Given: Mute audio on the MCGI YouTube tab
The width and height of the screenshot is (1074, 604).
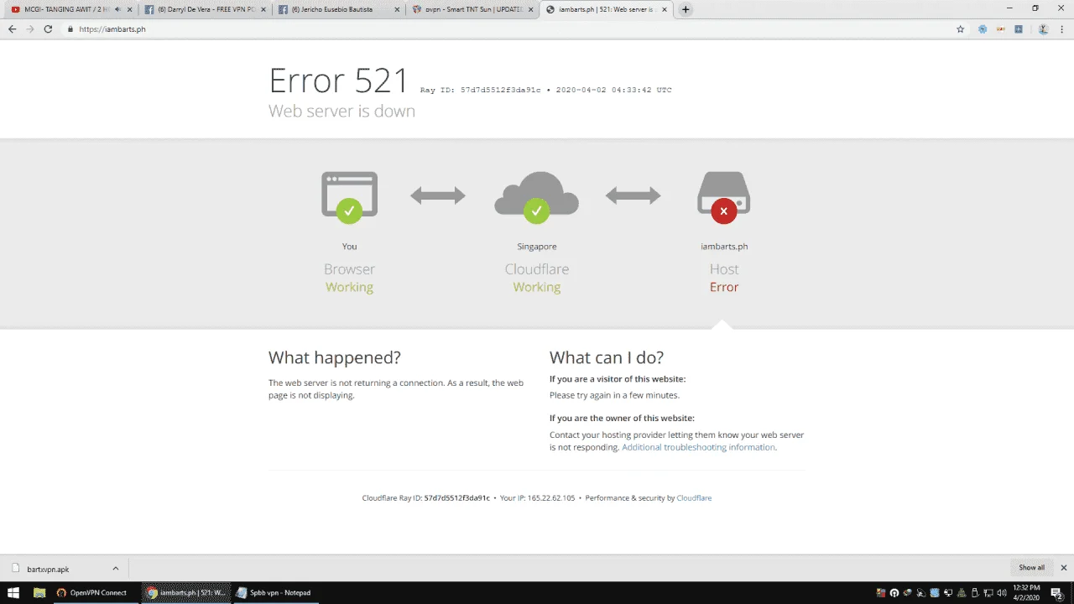Looking at the screenshot, I should point(117,9).
